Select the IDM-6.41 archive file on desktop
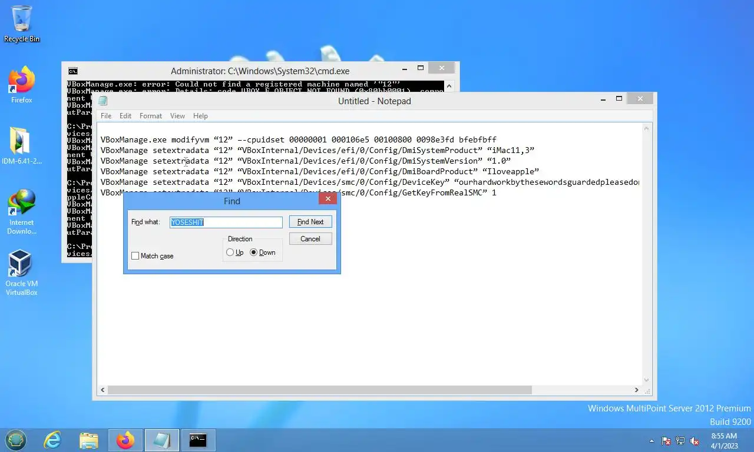This screenshot has height=452, width=754. [22, 146]
